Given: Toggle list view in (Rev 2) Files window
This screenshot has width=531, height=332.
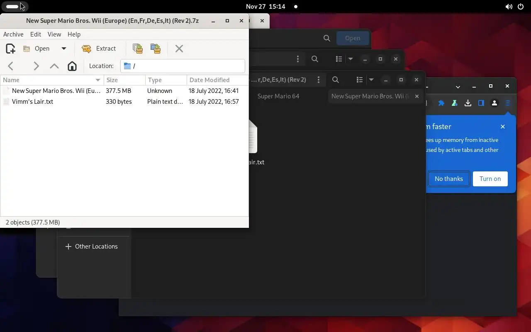Looking at the screenshot, I should click(x=360, y=80).
